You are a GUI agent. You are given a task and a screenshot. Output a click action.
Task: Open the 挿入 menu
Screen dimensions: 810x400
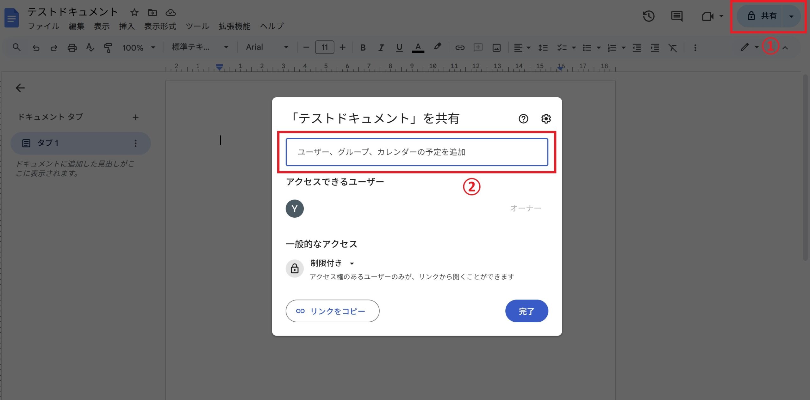point(127,26)
